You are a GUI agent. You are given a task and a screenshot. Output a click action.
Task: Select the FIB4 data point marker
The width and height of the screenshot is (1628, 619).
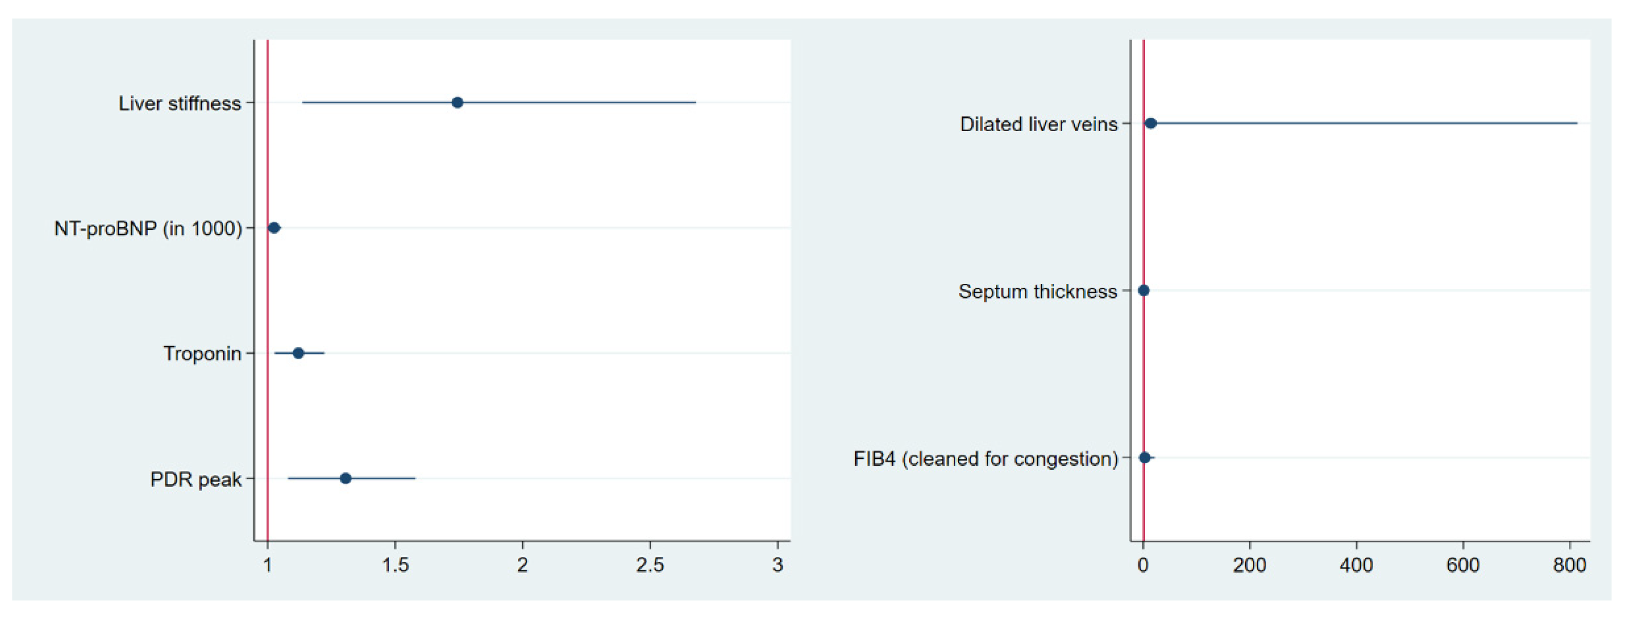(1144, 458)
